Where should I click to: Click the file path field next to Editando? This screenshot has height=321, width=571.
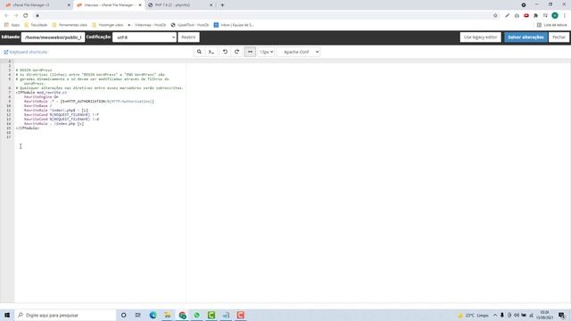[x=54, y=37]
